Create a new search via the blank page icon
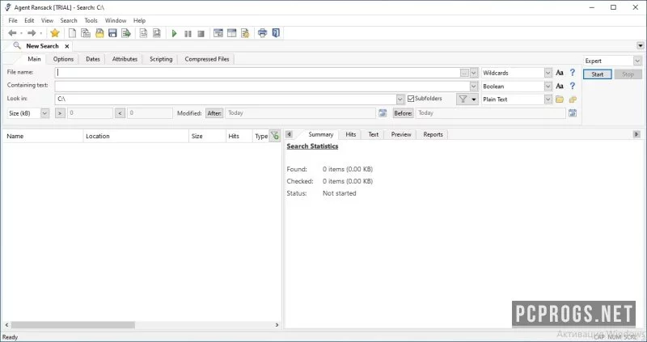The image size is (647, 342). (x=72, y=33)
